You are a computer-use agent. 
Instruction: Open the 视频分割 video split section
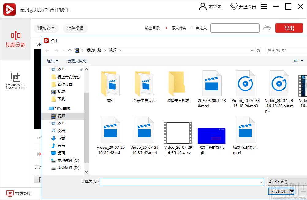point(15,39)
